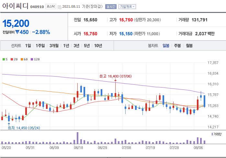The image size is (226, 158).
Task: Select the 1년 line chart tab
Action: pyautogui.click(x=66, y=46)
